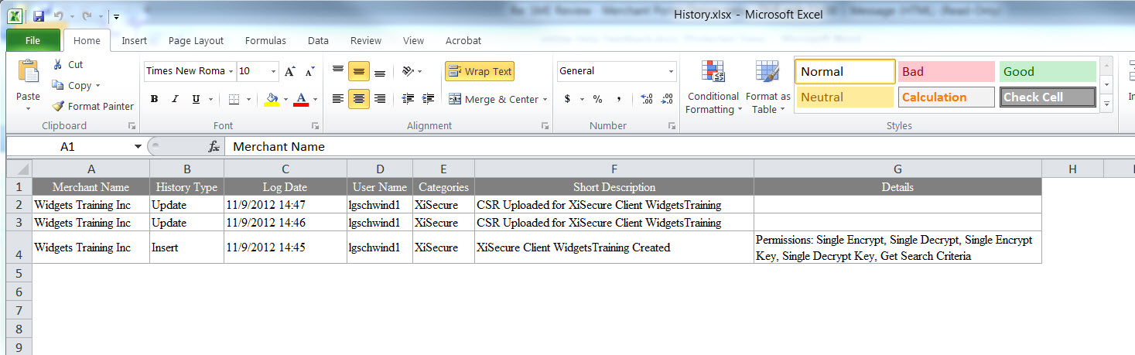Select the Format Painter brush
The height and width of the screenshot is (355, 1135).
(x=58, y=107)
